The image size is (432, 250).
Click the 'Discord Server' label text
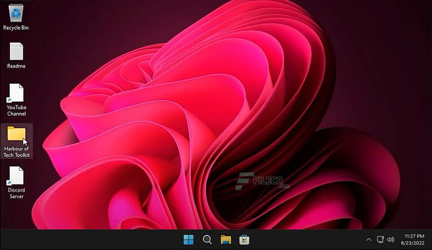tap(16, 193)
